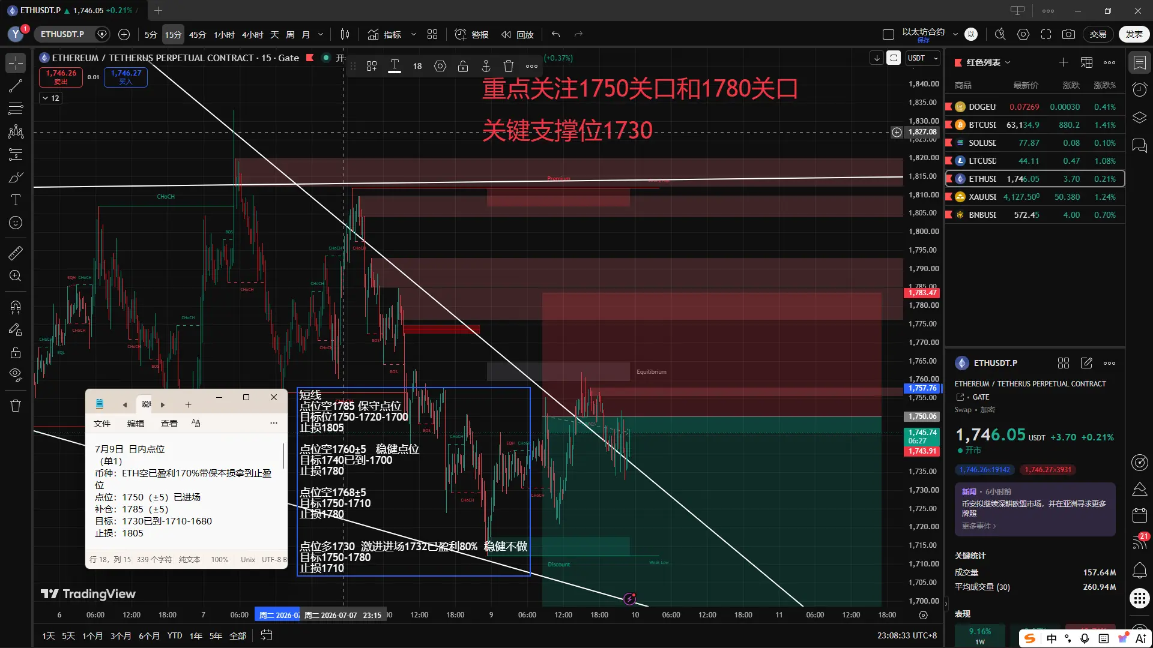
Task: Expand the timeframe dropdown arrow
Action: click(321, 35)
